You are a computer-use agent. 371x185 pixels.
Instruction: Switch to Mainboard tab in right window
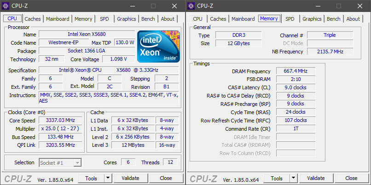[x=243, y=19]
